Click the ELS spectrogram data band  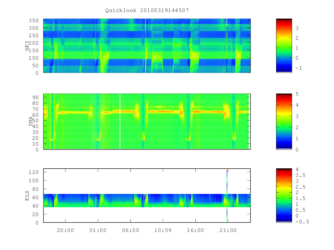coord(147,201)
